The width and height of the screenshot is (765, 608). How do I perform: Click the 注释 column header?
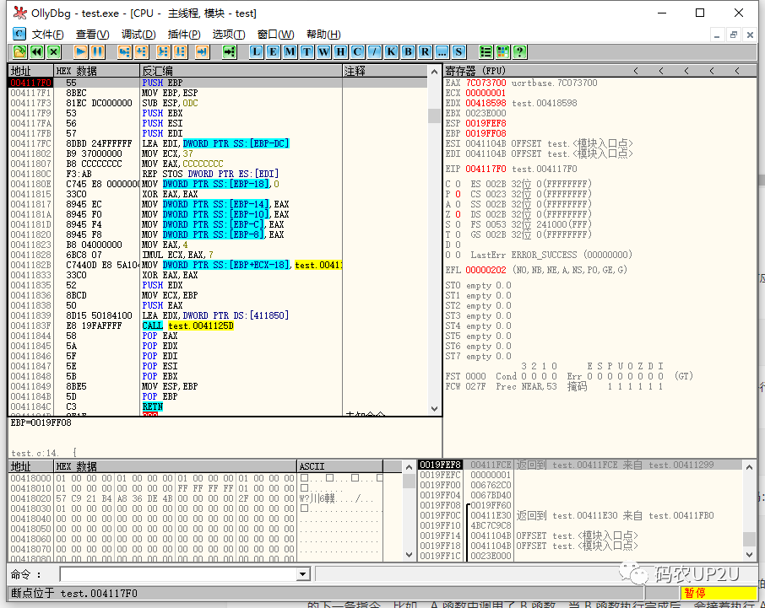coord(385,71)
